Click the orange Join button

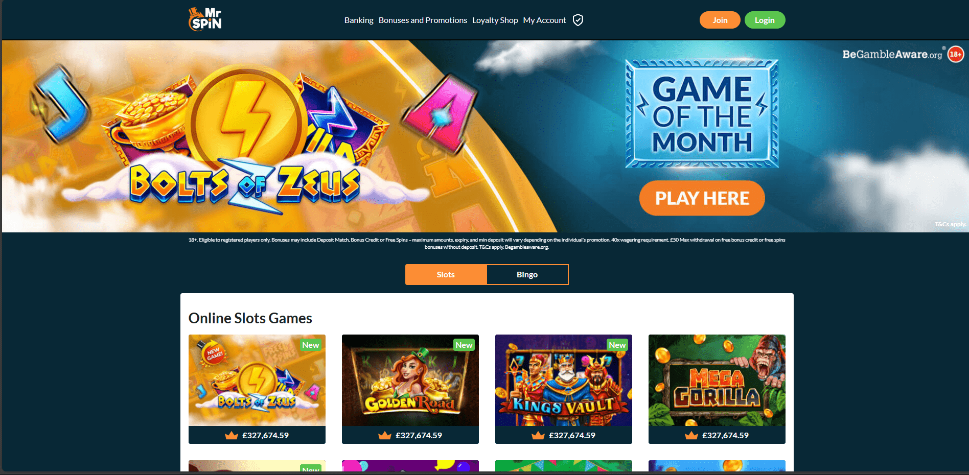pos(720,20)
